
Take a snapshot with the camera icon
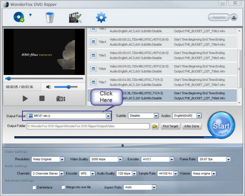[61, 98]
